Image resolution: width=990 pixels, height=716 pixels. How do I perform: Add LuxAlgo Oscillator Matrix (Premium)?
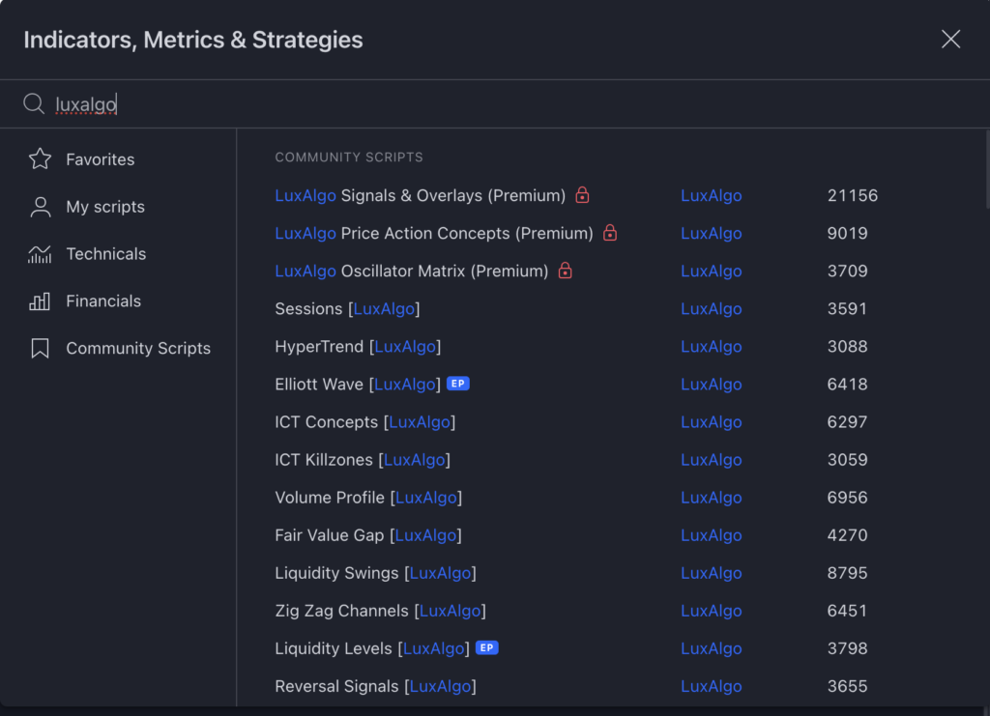click(x=412, y=272)
